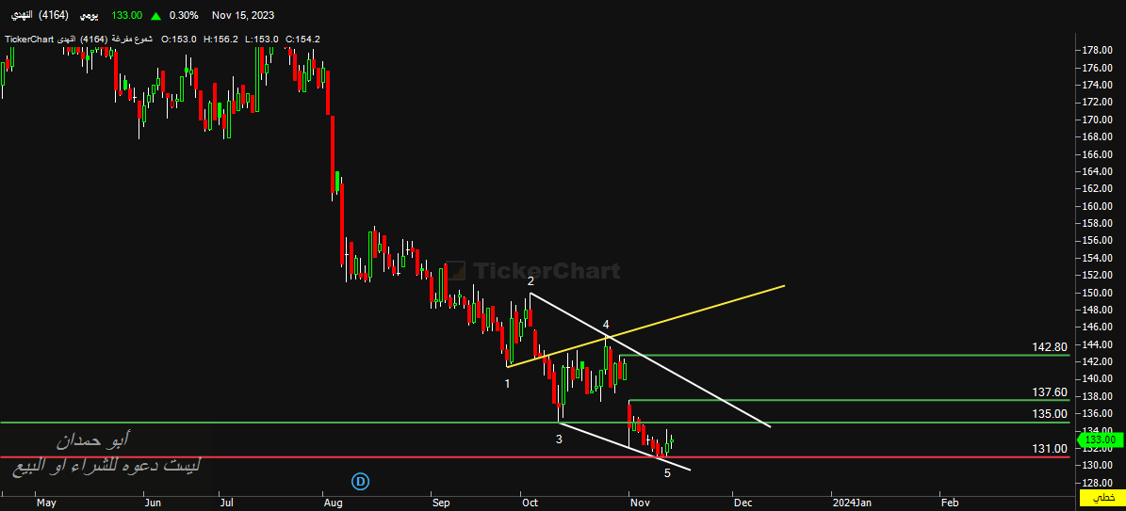Click the 178.00 value on the price axis
The height and width of the screenshot is (511, 1126).
pos(1098,50)
